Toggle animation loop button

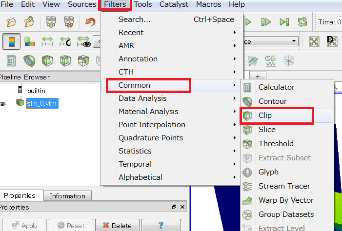coord(302,22)
